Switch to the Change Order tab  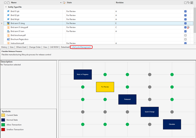(x=35, y=47)
